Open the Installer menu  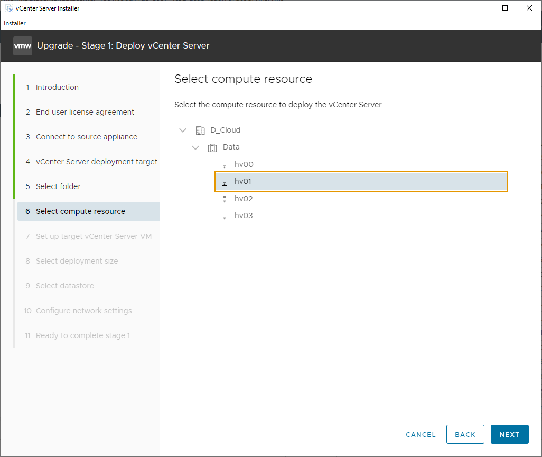tap(15, 23)
